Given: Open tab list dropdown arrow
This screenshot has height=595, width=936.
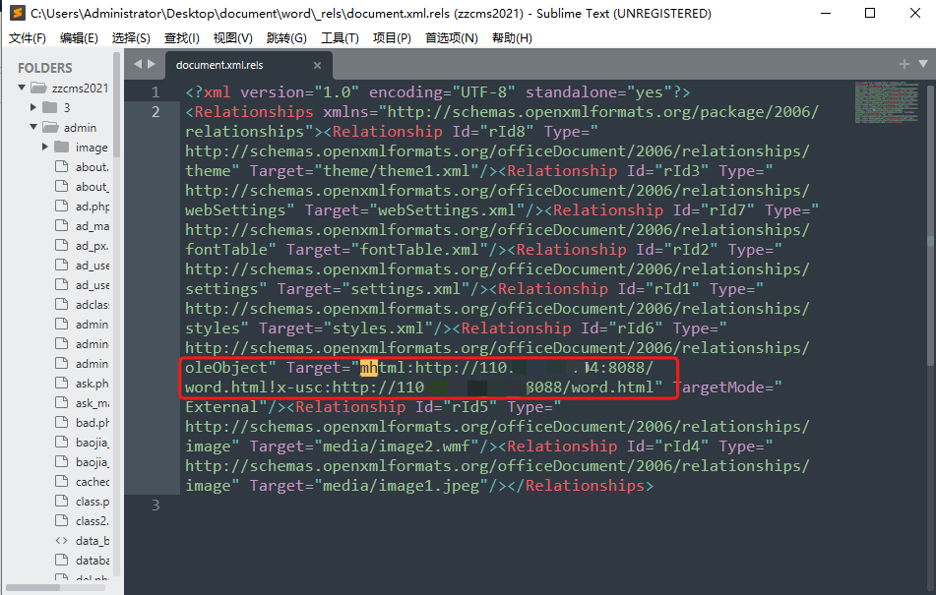Looking at the screenshot, I should 923,64.
